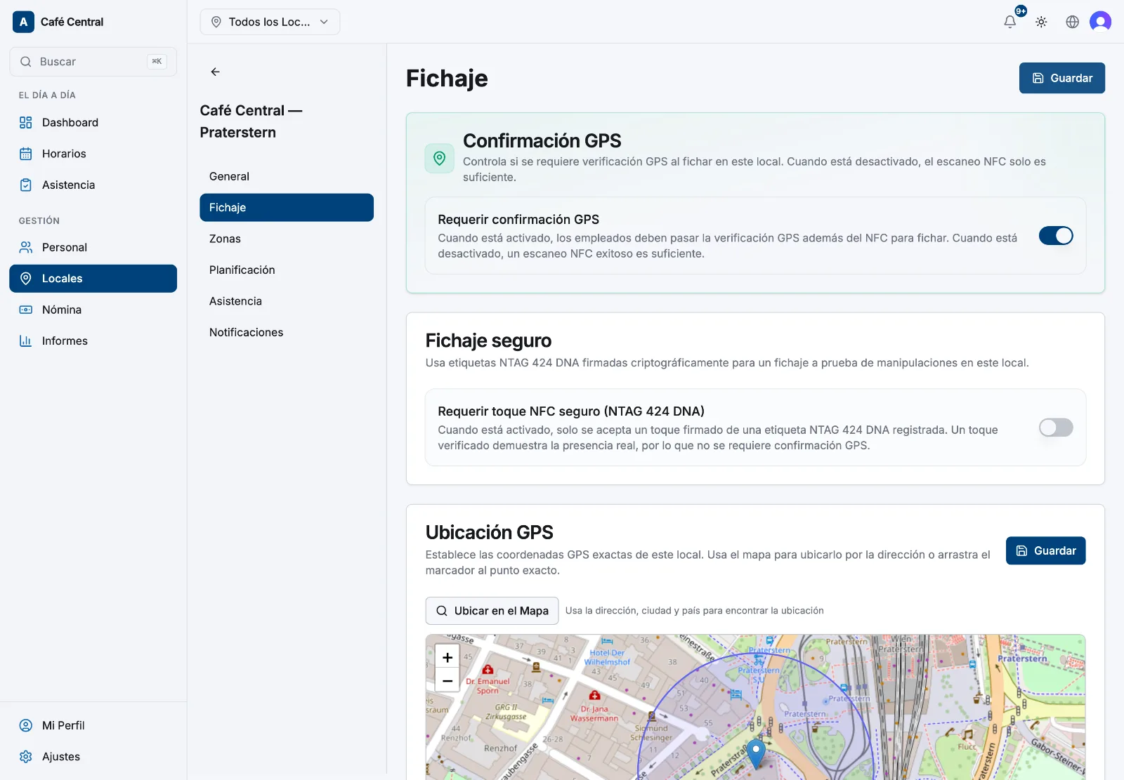Click the GPS pin icon in Confirmación GPS

tap(440, 158)
